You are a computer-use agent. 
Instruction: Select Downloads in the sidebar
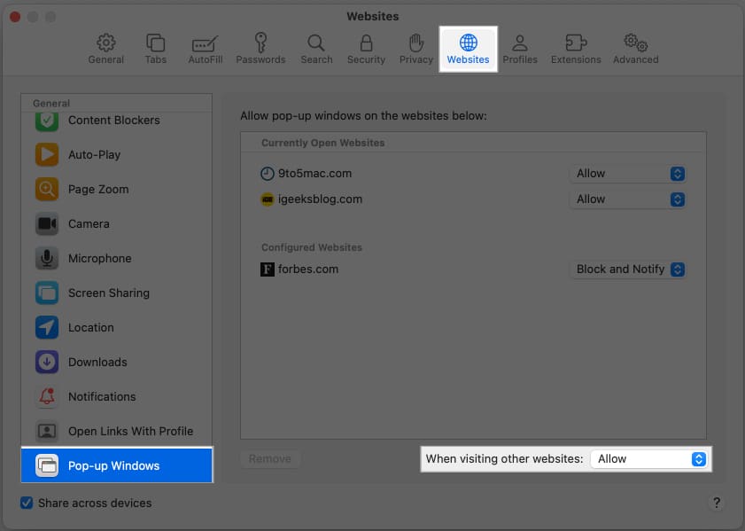tap(117, 363)
